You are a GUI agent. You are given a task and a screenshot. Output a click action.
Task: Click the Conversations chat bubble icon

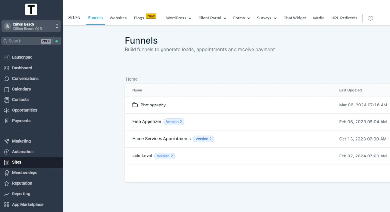(x=6, y=79)
